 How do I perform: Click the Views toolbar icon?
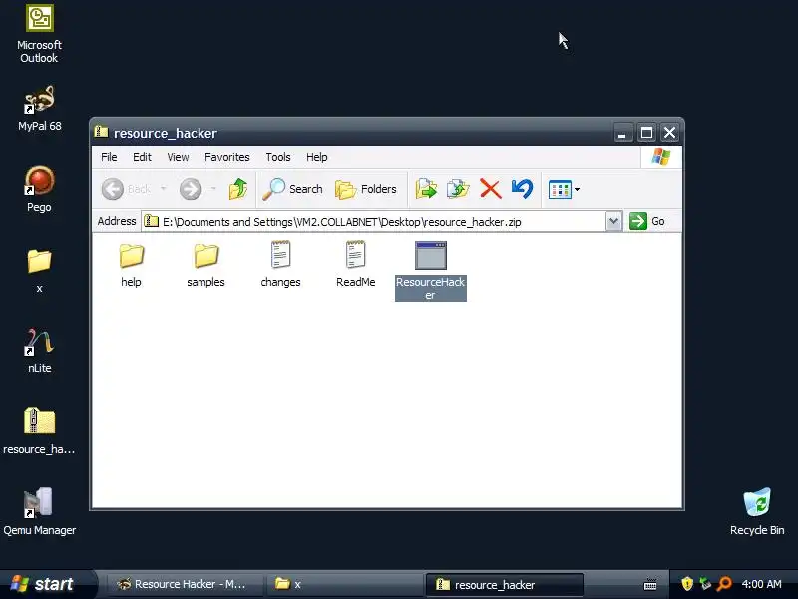560,190
